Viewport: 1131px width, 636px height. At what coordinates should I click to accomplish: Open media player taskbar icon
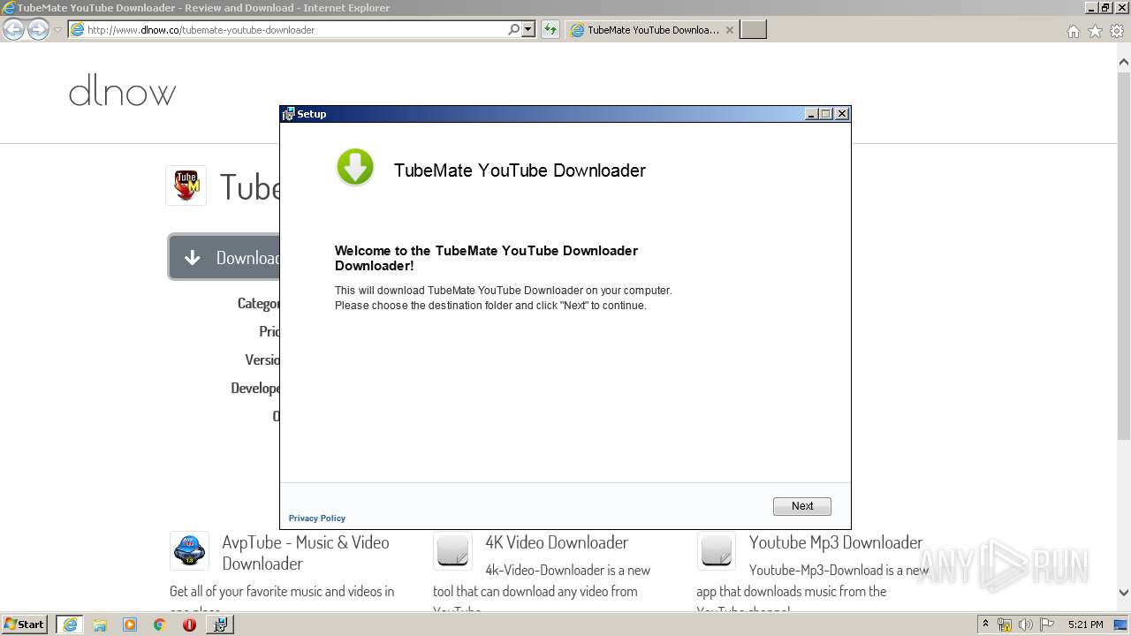coord(130,625)
